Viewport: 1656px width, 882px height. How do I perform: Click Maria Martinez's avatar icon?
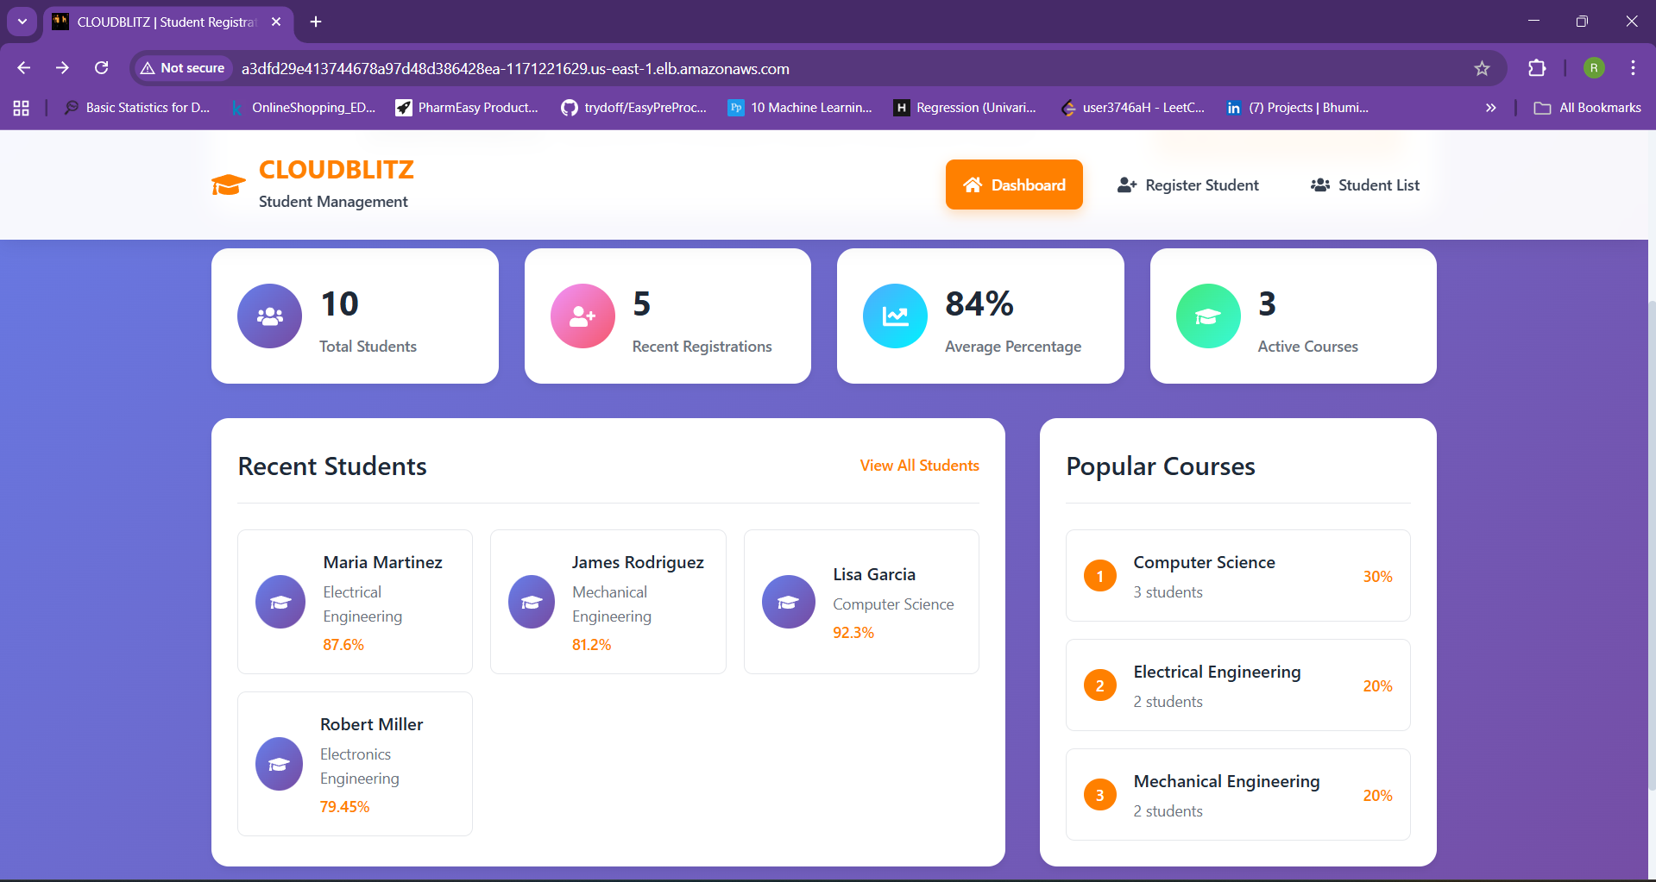click(x=280, y=601)
